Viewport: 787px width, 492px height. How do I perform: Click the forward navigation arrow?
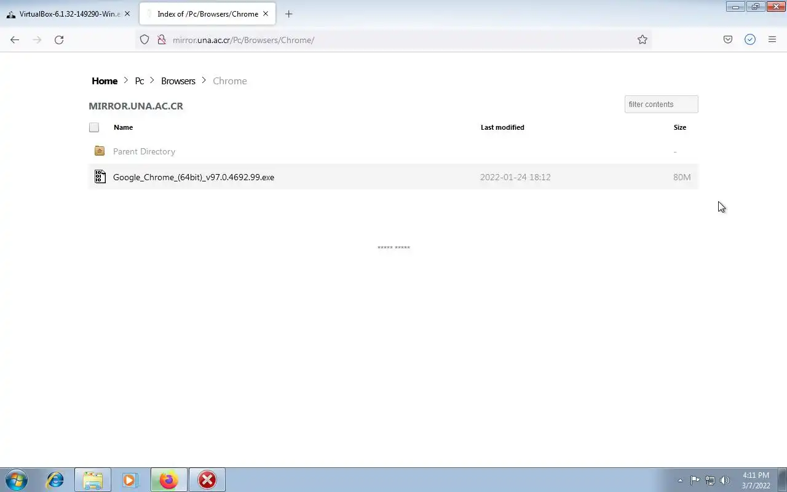37,39
